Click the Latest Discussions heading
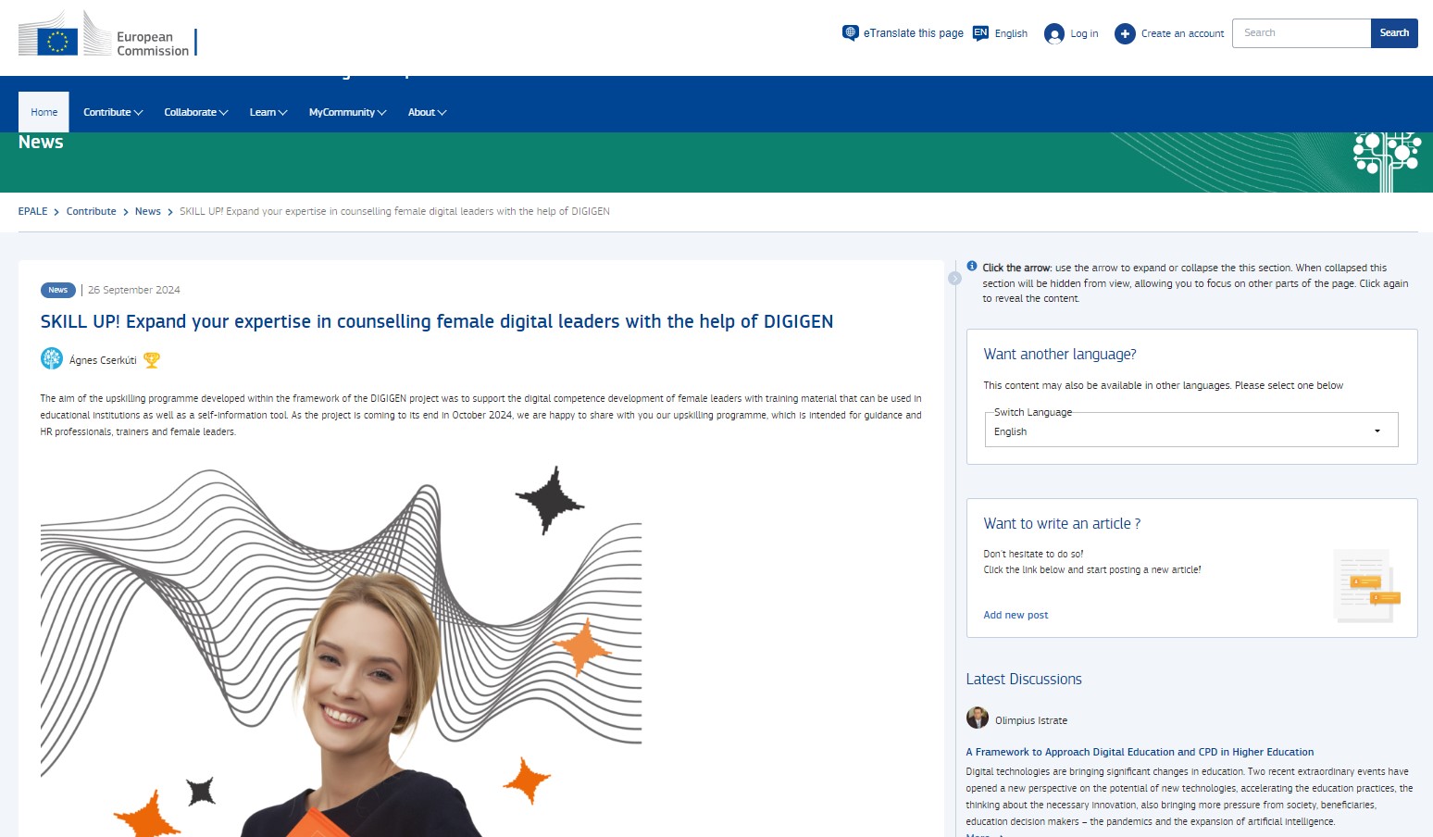The height and width of the screenshot is (837, 1433). (1024, 679)
